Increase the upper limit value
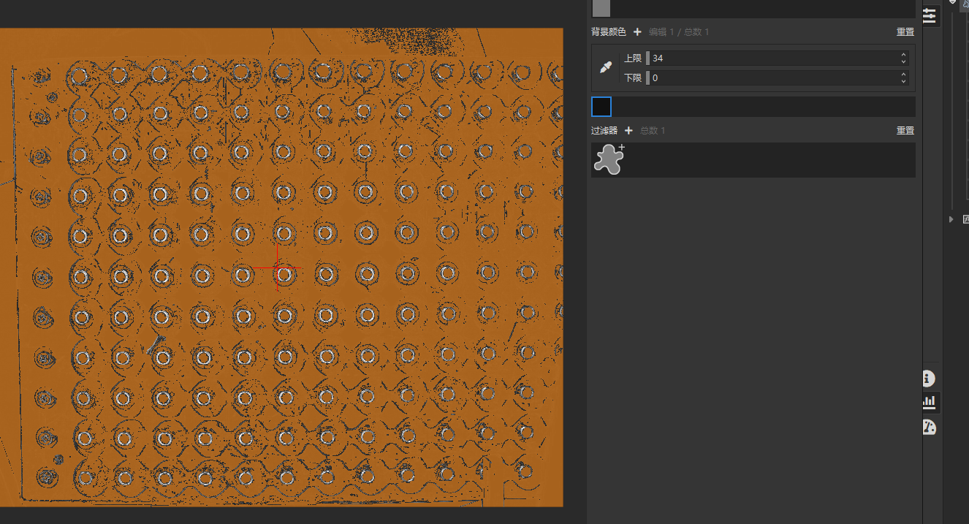Viewport: 969px width, 524px height. pyautogui.click(x=903, y=55)
